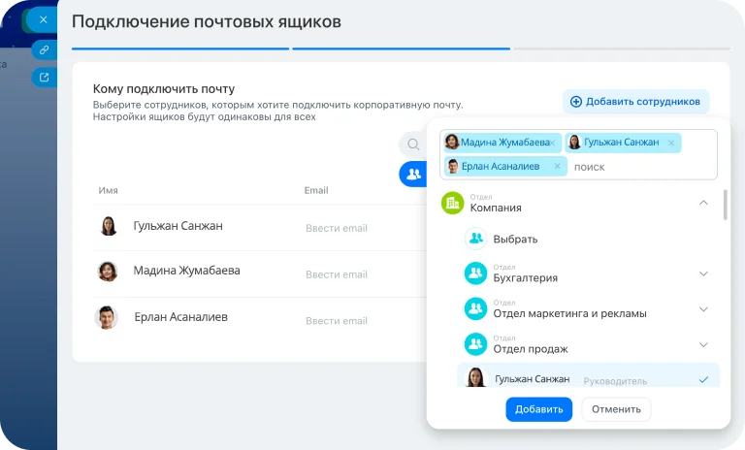Click Гульжан Санжан name in table
This screenshot has height=450, width=745.
178,226
